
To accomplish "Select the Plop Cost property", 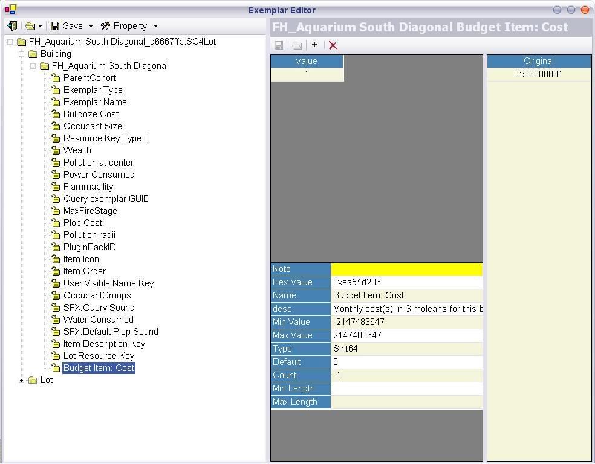I will coord(83,224).
